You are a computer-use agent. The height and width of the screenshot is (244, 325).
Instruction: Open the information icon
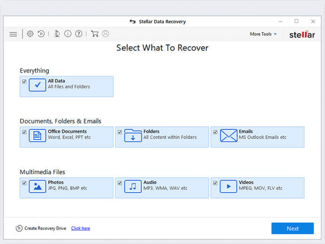(68, 34)
